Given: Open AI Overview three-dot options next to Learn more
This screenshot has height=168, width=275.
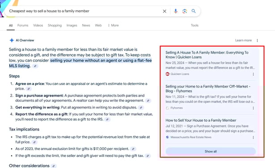Looking at the screenshot, I should [x=257, y=41].
